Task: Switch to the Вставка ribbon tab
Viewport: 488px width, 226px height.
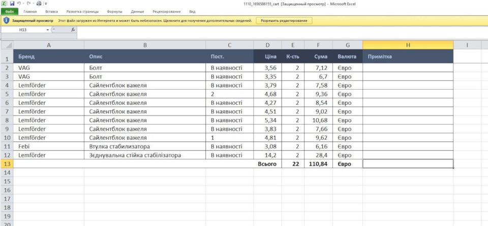Action: pos(51,12)
